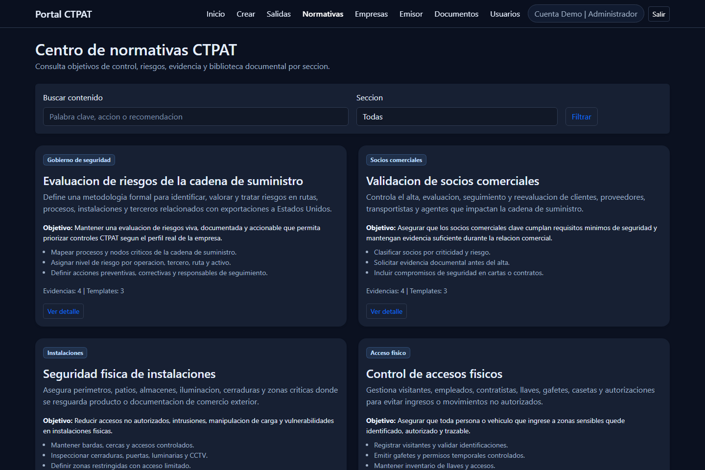Click the Seguridad fisica de instalaciones heading
705x470 pixels.
coord(129,374)
